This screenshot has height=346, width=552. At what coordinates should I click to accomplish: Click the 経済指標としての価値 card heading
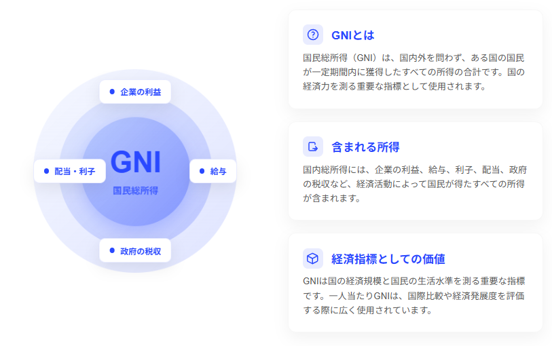tap(388, 259)
